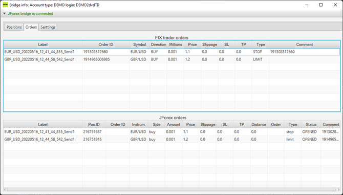Click Order ID 1914965006985 cell
Screen dimensions: 343x195
(96, 59)
